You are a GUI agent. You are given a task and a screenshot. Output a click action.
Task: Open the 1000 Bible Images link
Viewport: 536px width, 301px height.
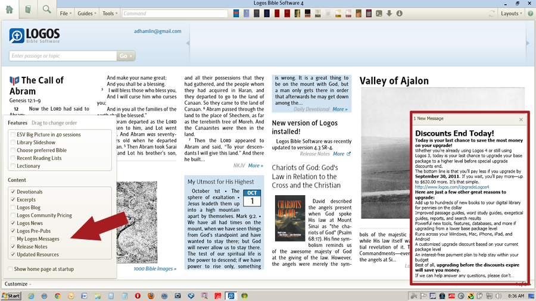(x=155, y=269)
